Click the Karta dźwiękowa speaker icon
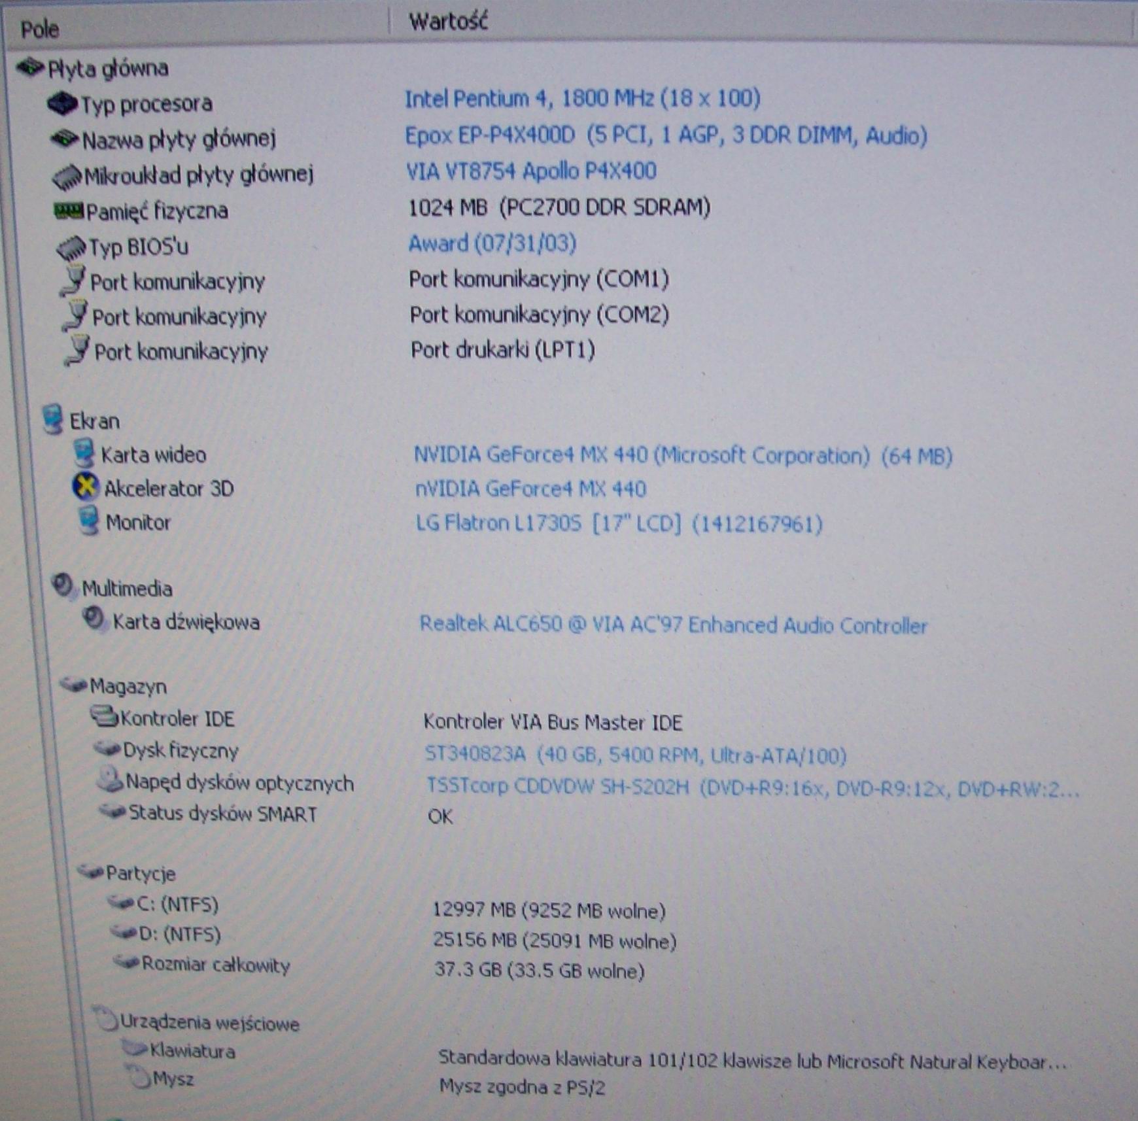The image size is (1138, 1121). click(94, 619)
